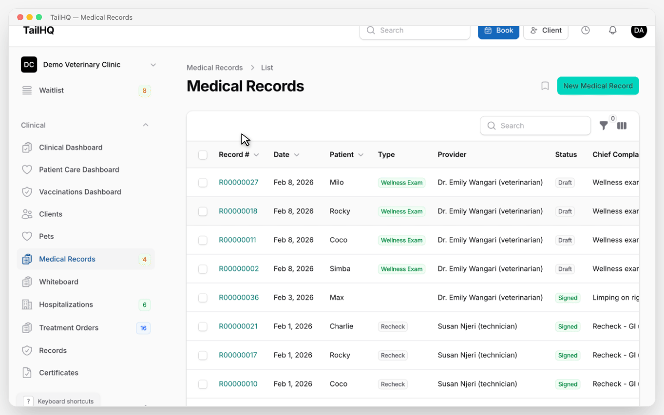Open notifications via the bell icon
664x415 pixels.
pyautogui.click(x=612, y=30)
